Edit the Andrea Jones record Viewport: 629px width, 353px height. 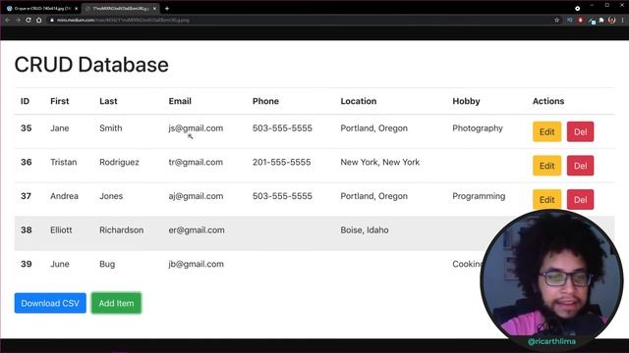[x=546, y=199]
